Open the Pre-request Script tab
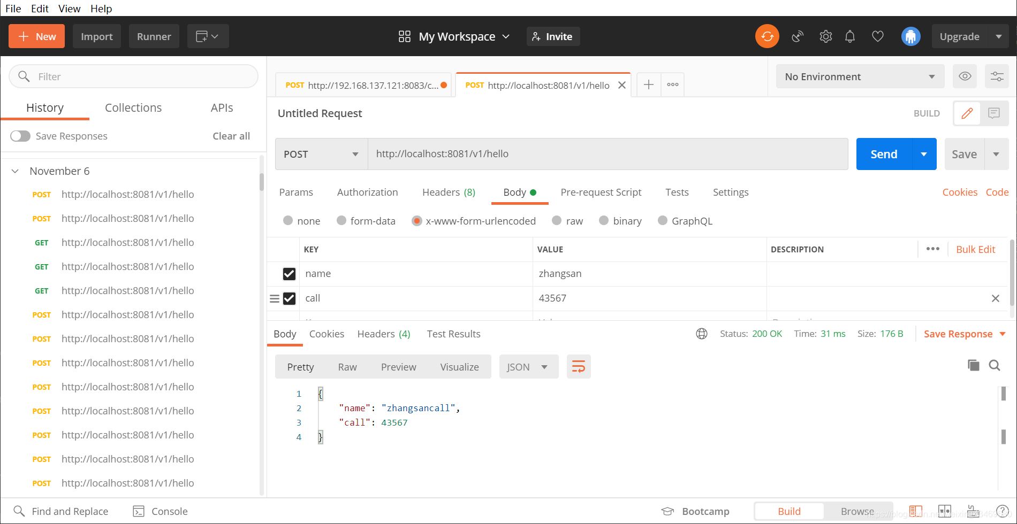The width and height of the screenshot is (1017, 524). click(x=601, y=192)
